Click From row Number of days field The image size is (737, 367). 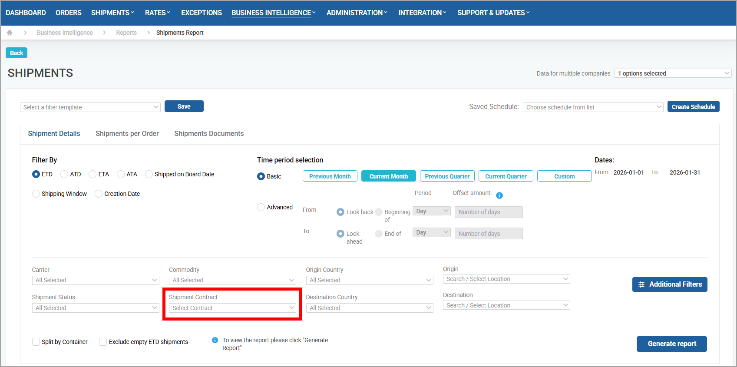[489, 212]
